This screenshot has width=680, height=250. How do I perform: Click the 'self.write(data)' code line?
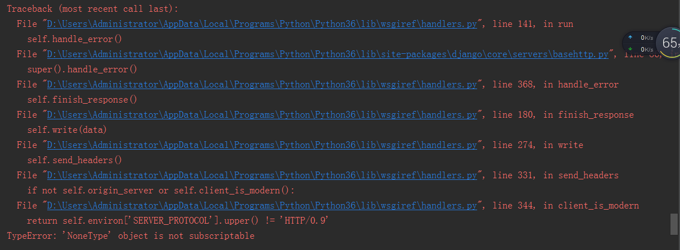67,130
